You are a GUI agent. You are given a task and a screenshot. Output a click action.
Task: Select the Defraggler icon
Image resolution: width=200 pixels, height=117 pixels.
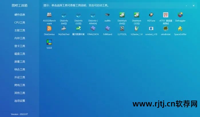(180, 15)
